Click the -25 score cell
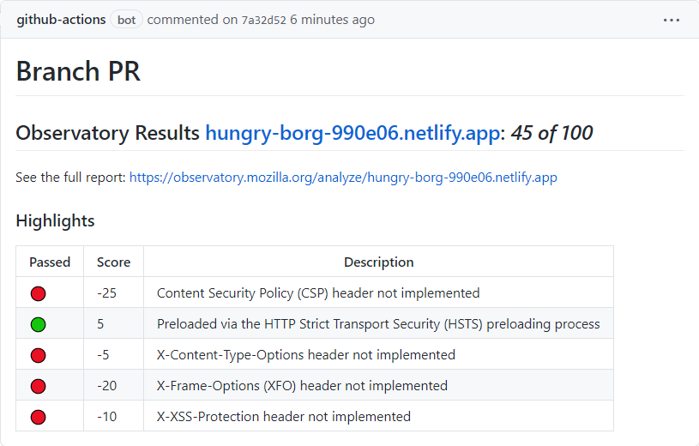Image resolution: width=699 pixels, height=446 pixels. click(106, 293)
